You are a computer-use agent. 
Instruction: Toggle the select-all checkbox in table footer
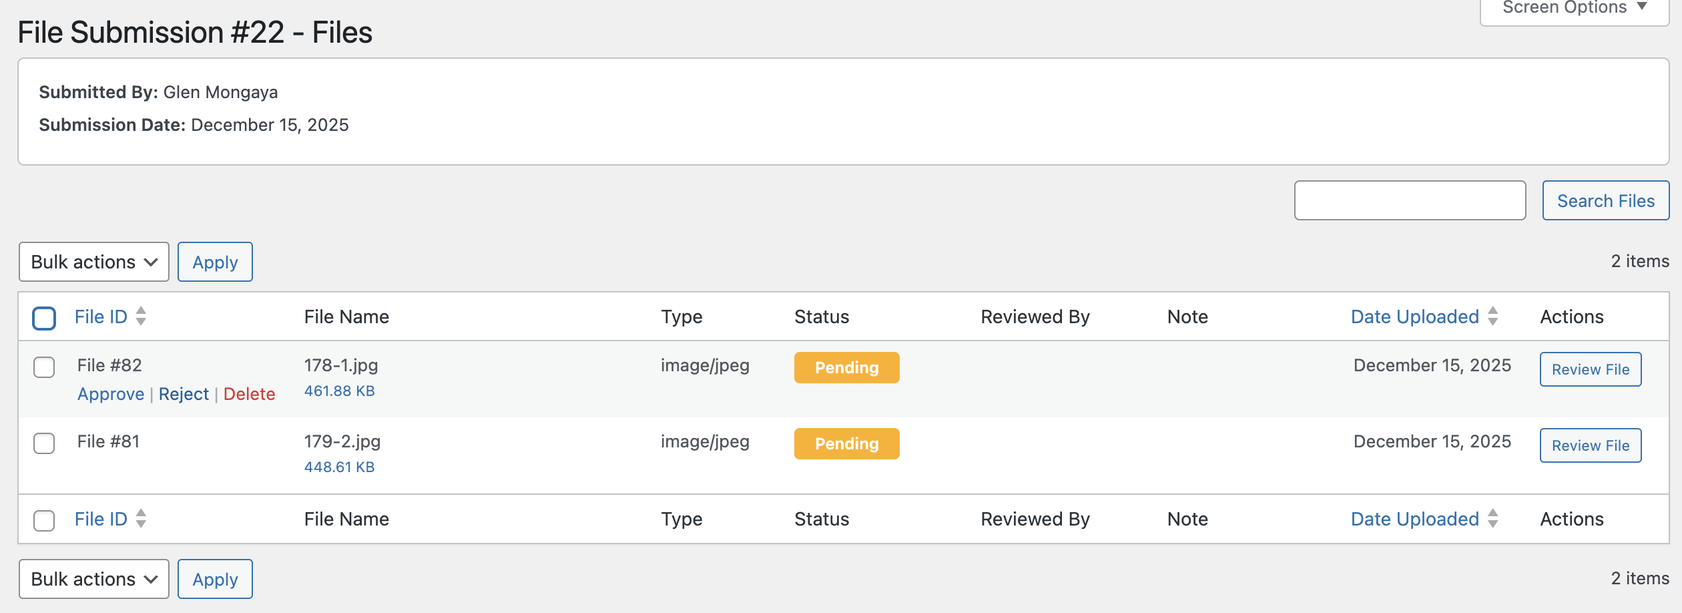(44, 521)
